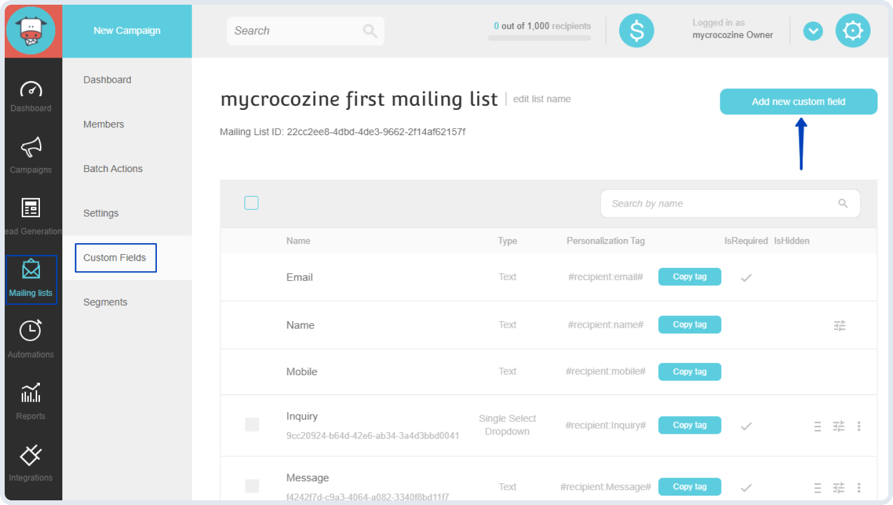
Task: Open the Lead Generation section
Action: (x=31, y=211)
